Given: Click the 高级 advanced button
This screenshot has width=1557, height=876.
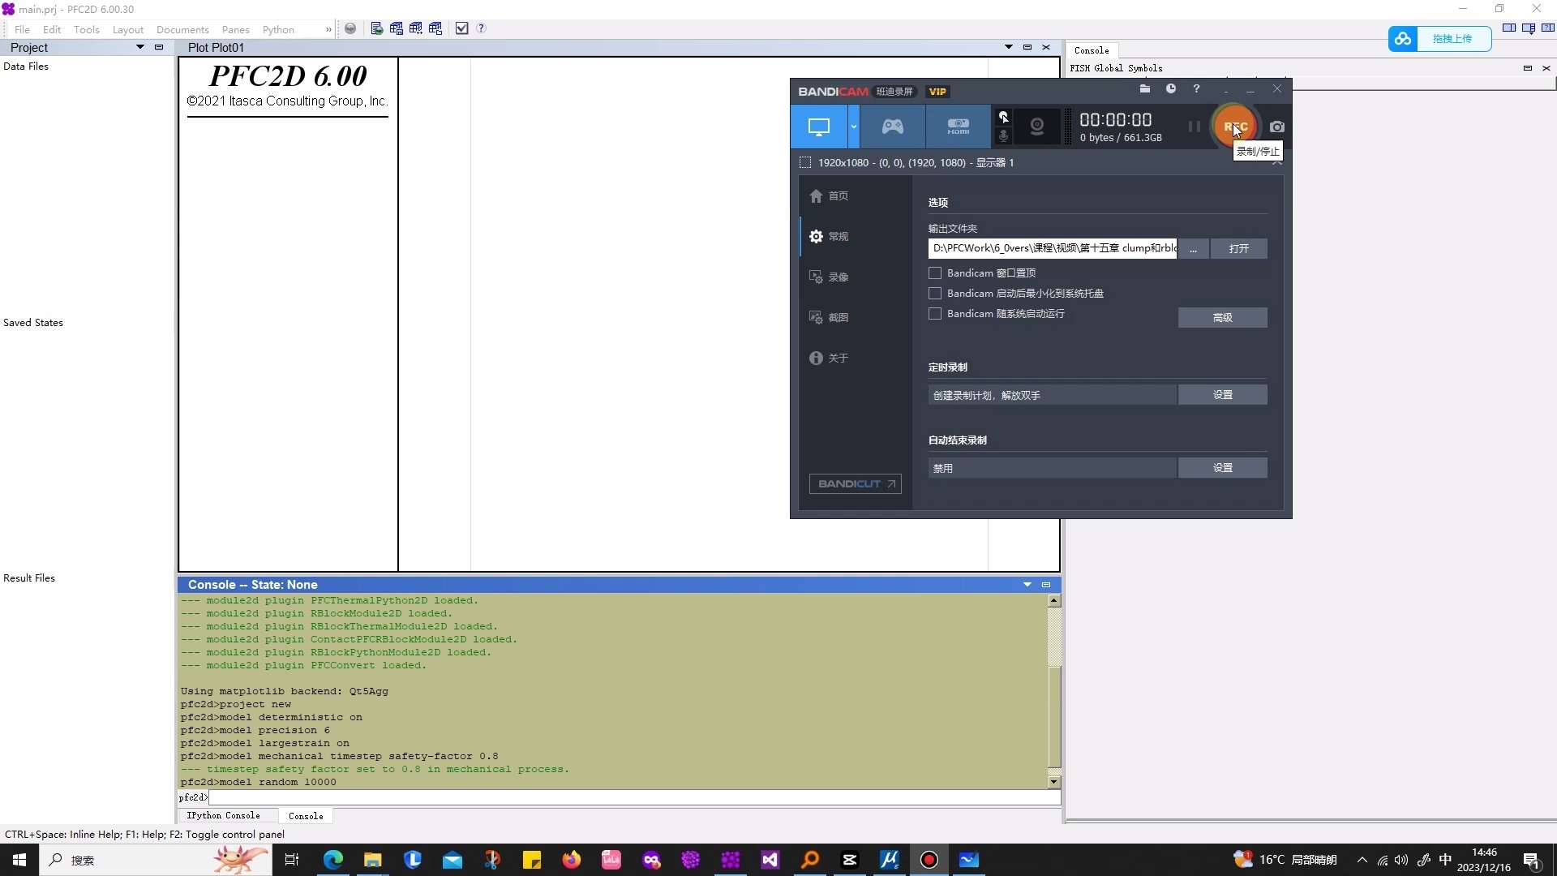Looking at the screenshot, I should click(x=1222, y=318).
